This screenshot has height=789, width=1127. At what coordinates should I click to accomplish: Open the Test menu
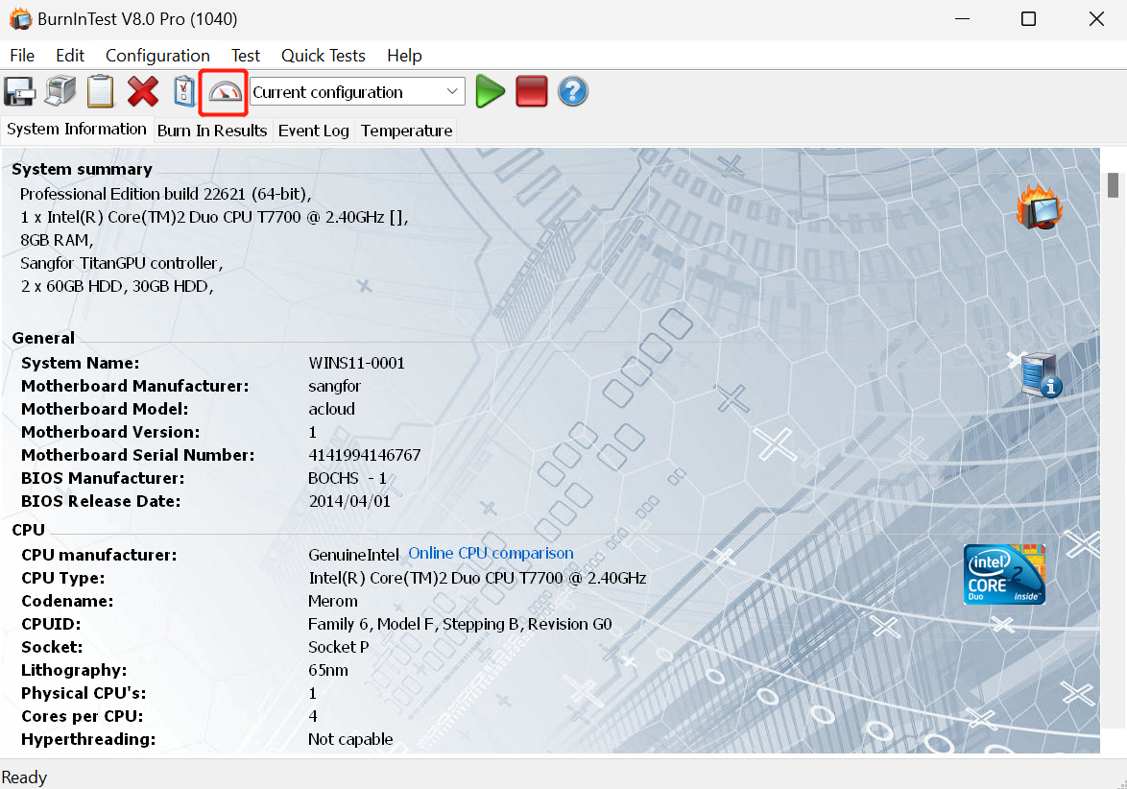point(246,56)
